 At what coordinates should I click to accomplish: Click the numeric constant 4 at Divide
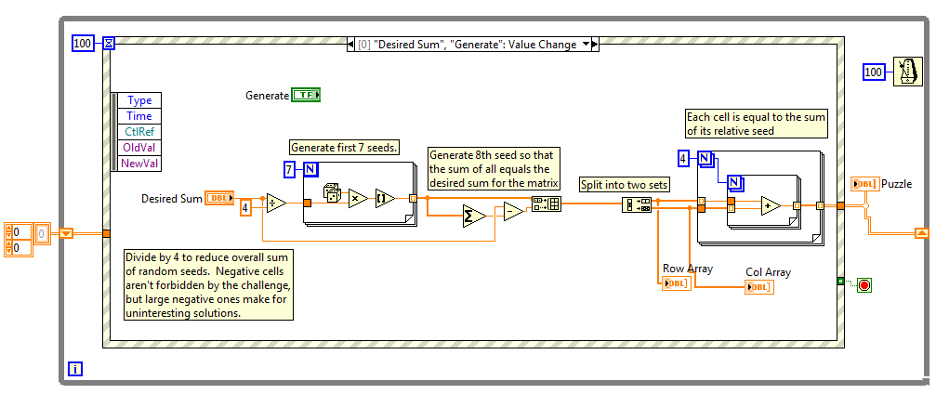[245, 208]
